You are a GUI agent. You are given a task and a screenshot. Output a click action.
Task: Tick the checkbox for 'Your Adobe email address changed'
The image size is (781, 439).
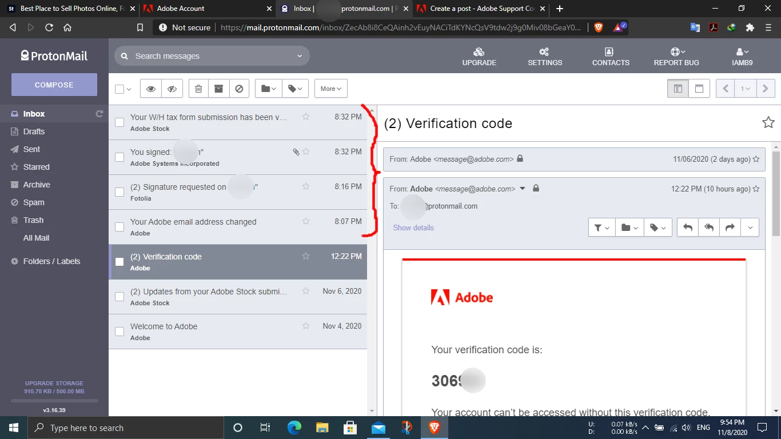(x=119, y=227)
